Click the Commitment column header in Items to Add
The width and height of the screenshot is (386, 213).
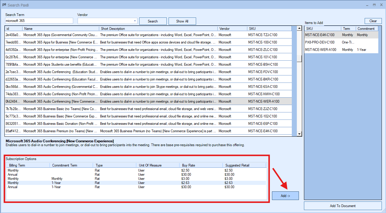point(366,29)
